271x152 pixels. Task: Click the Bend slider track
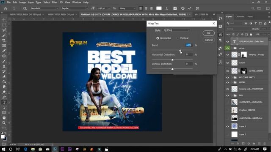[x=172, y=50]
